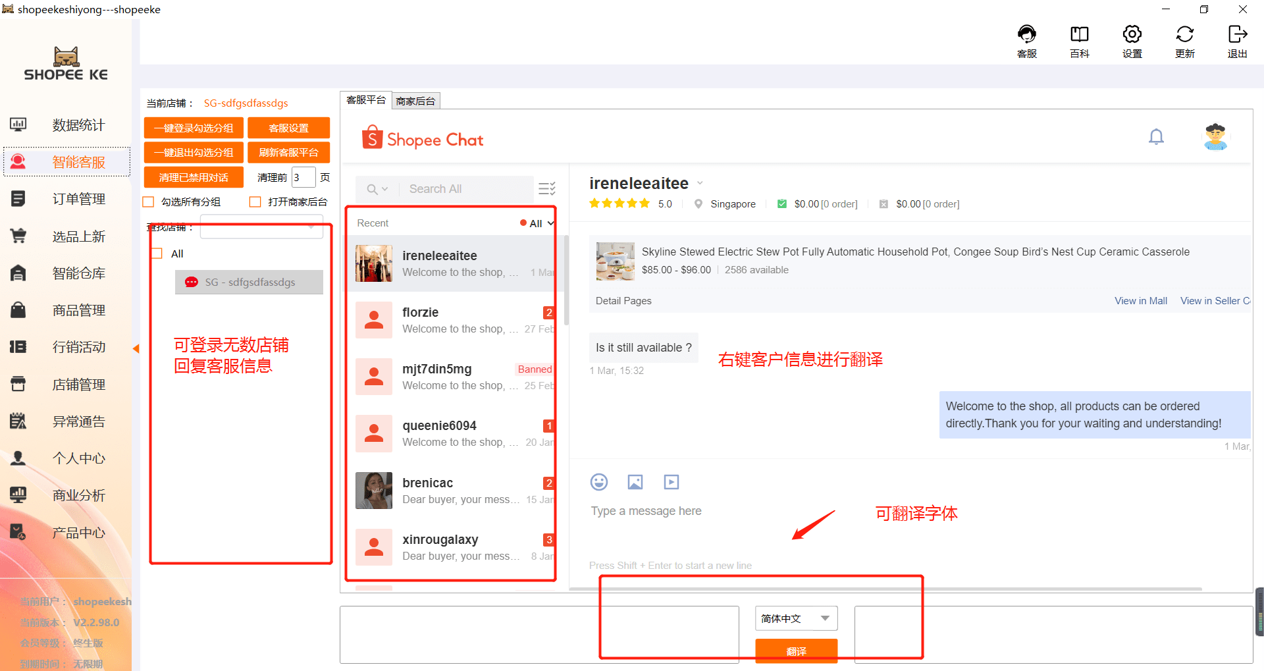1264x671 pixels.
Task: Check the 勾选所有分组 checkbox
Action: (149, 202)
